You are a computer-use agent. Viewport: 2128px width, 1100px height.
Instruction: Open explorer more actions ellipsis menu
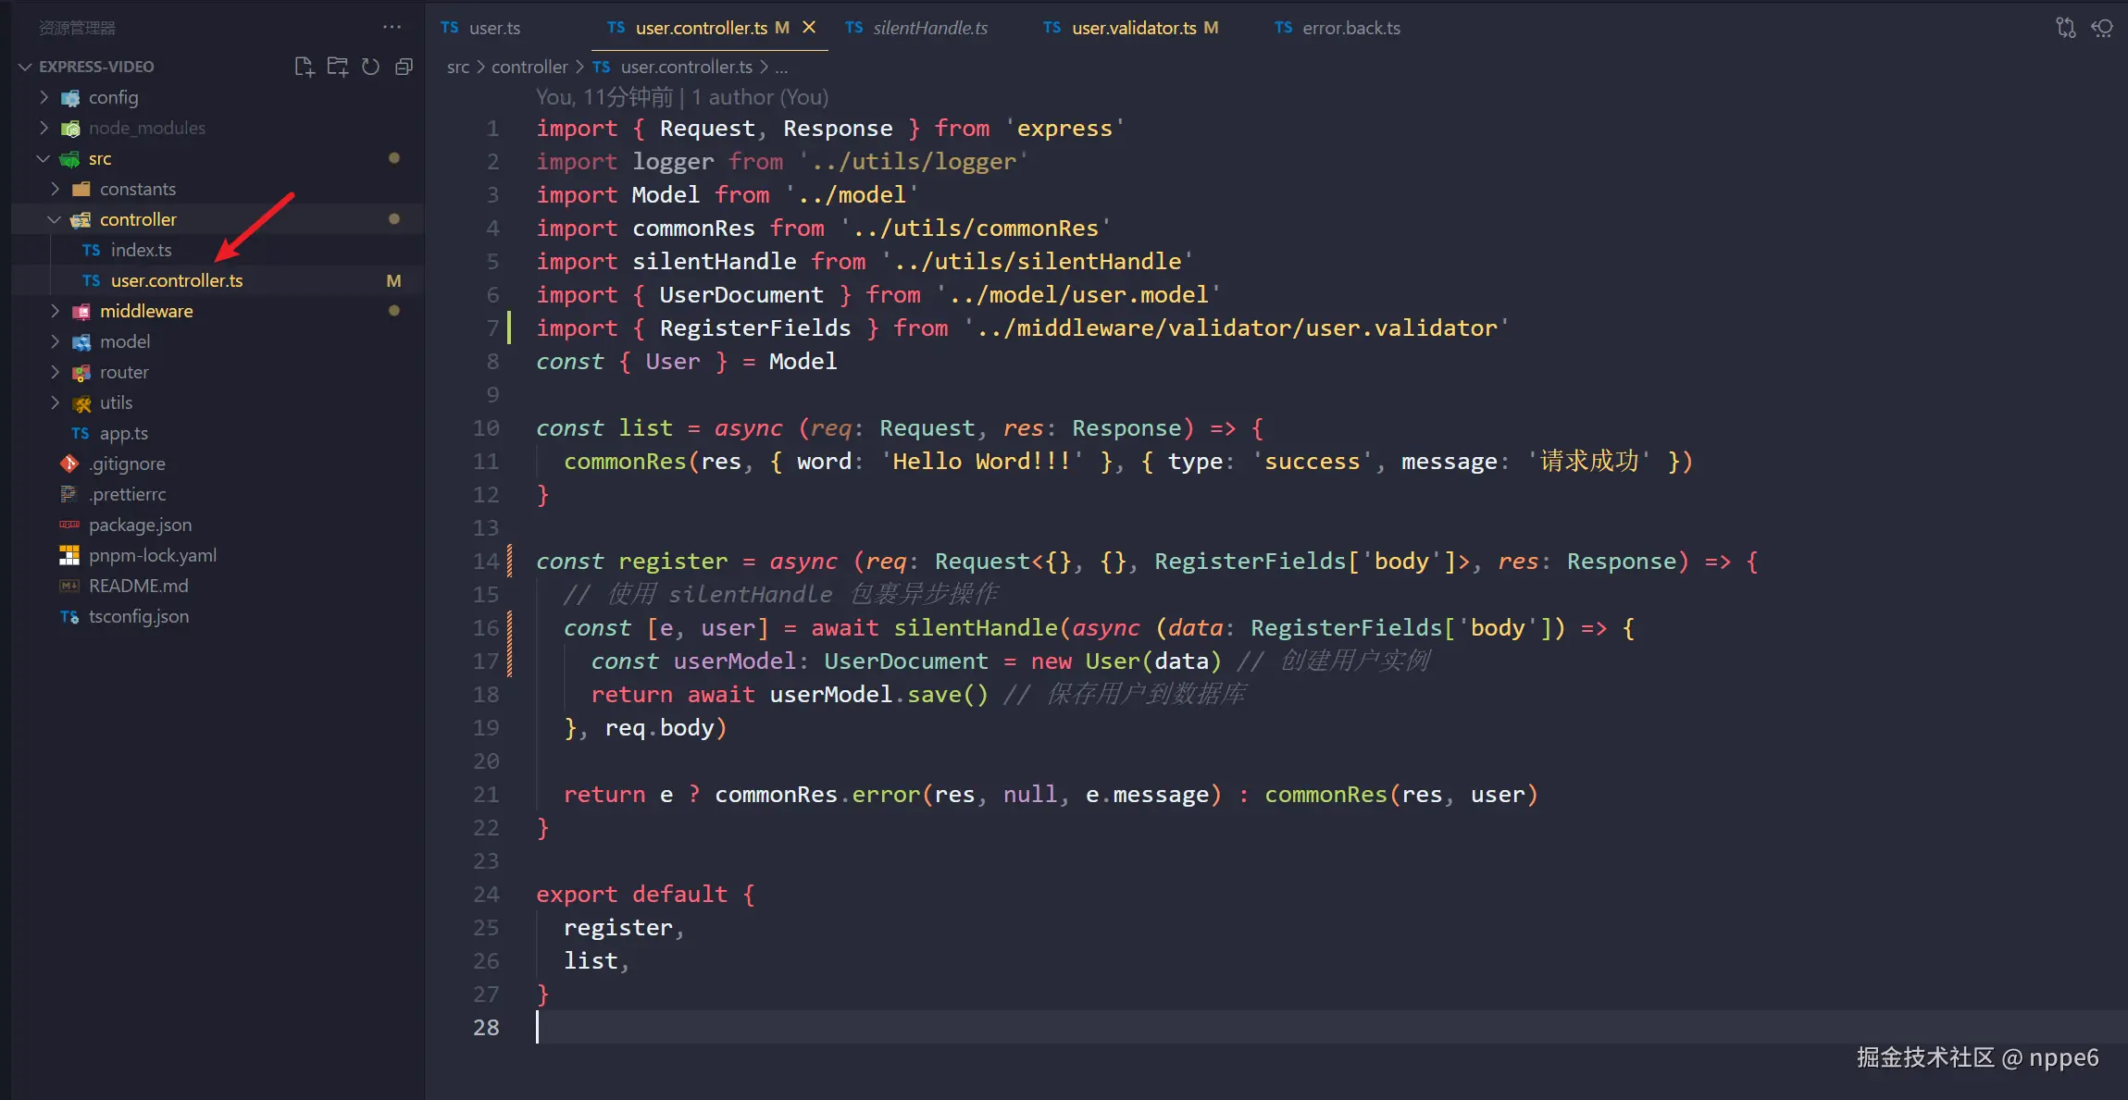(392, 28)
